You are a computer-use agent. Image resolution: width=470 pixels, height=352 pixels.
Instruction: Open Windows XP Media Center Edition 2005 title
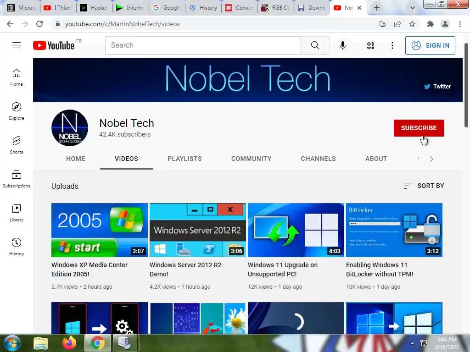pyautogui.click(x=90, y=269)
